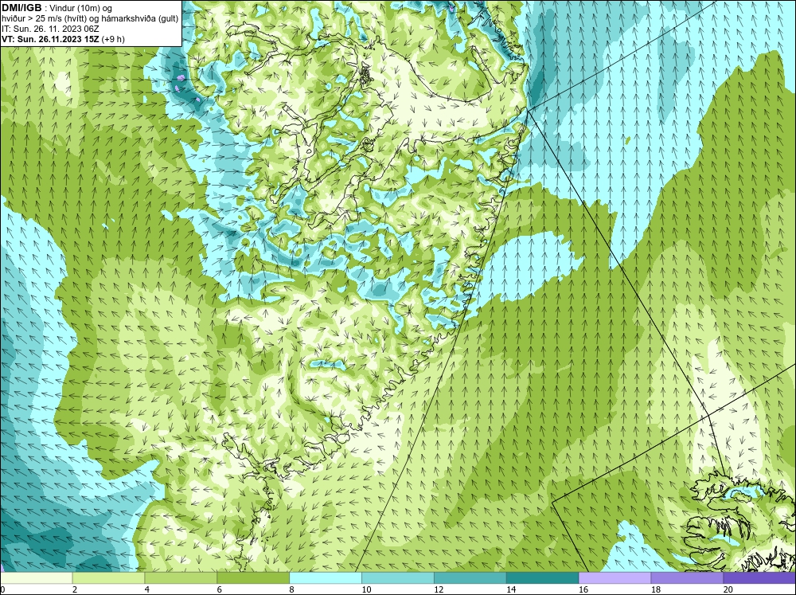Screen dimensions: 796x595
Task: Click the pale yellow 0–2 m/s legend swatch
Action: pos(37,578)
